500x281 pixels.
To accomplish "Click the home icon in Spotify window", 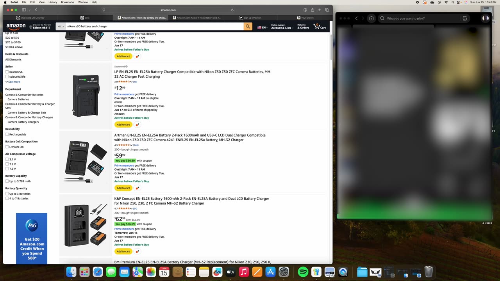I will click(371, 18).
